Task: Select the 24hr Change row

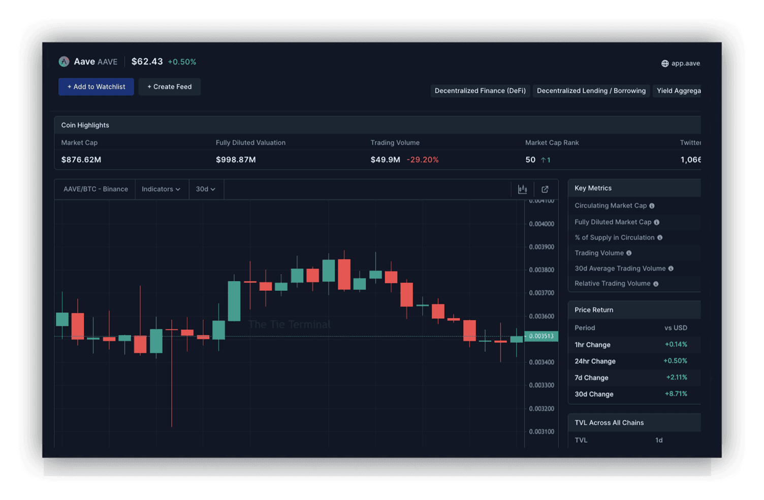Action: pos(634,361)
